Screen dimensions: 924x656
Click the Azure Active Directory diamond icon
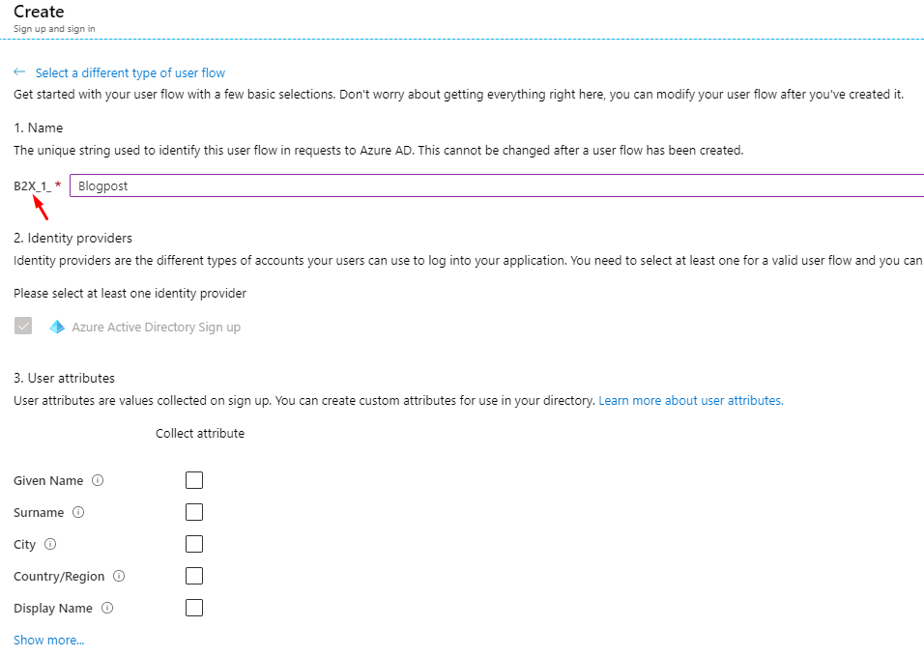[57, 328]
